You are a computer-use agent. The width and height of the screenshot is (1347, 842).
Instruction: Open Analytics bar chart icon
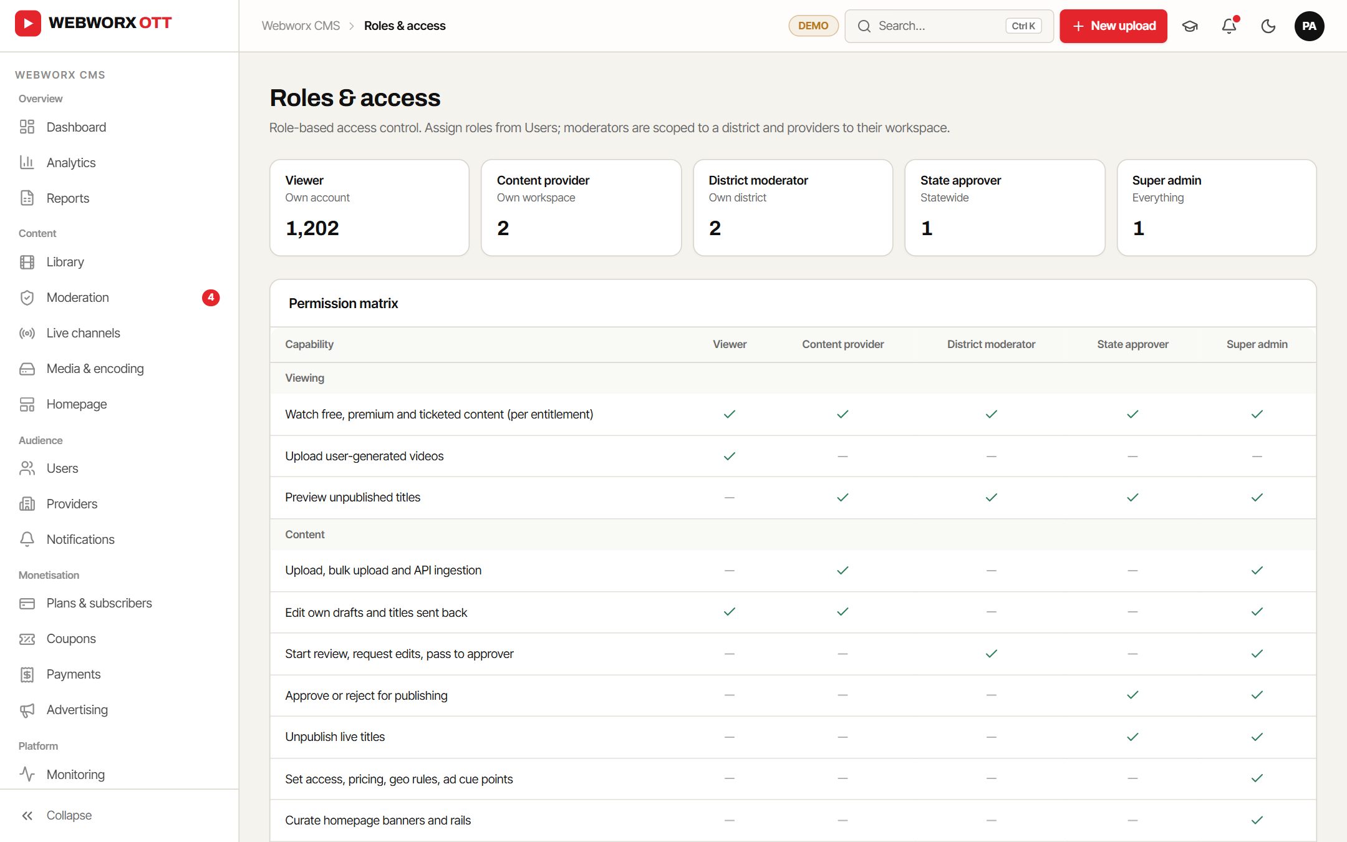(27, 163)
